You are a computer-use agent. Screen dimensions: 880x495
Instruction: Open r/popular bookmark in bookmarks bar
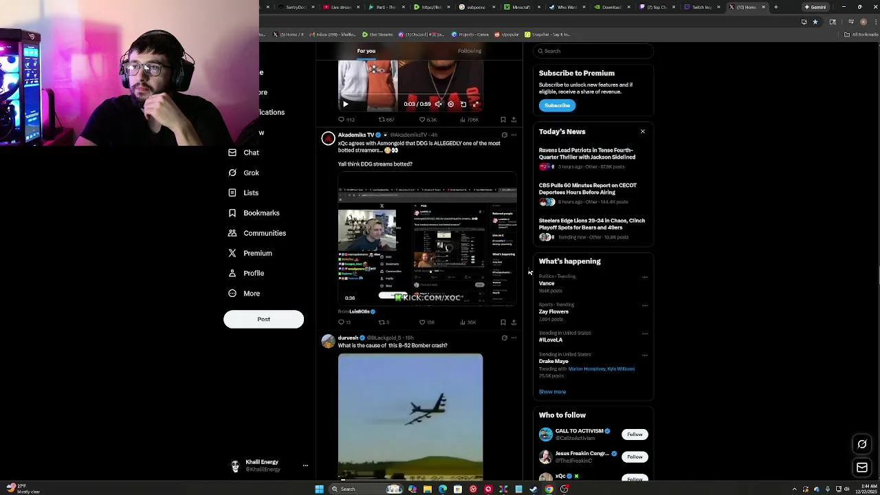tap(507, 34)
